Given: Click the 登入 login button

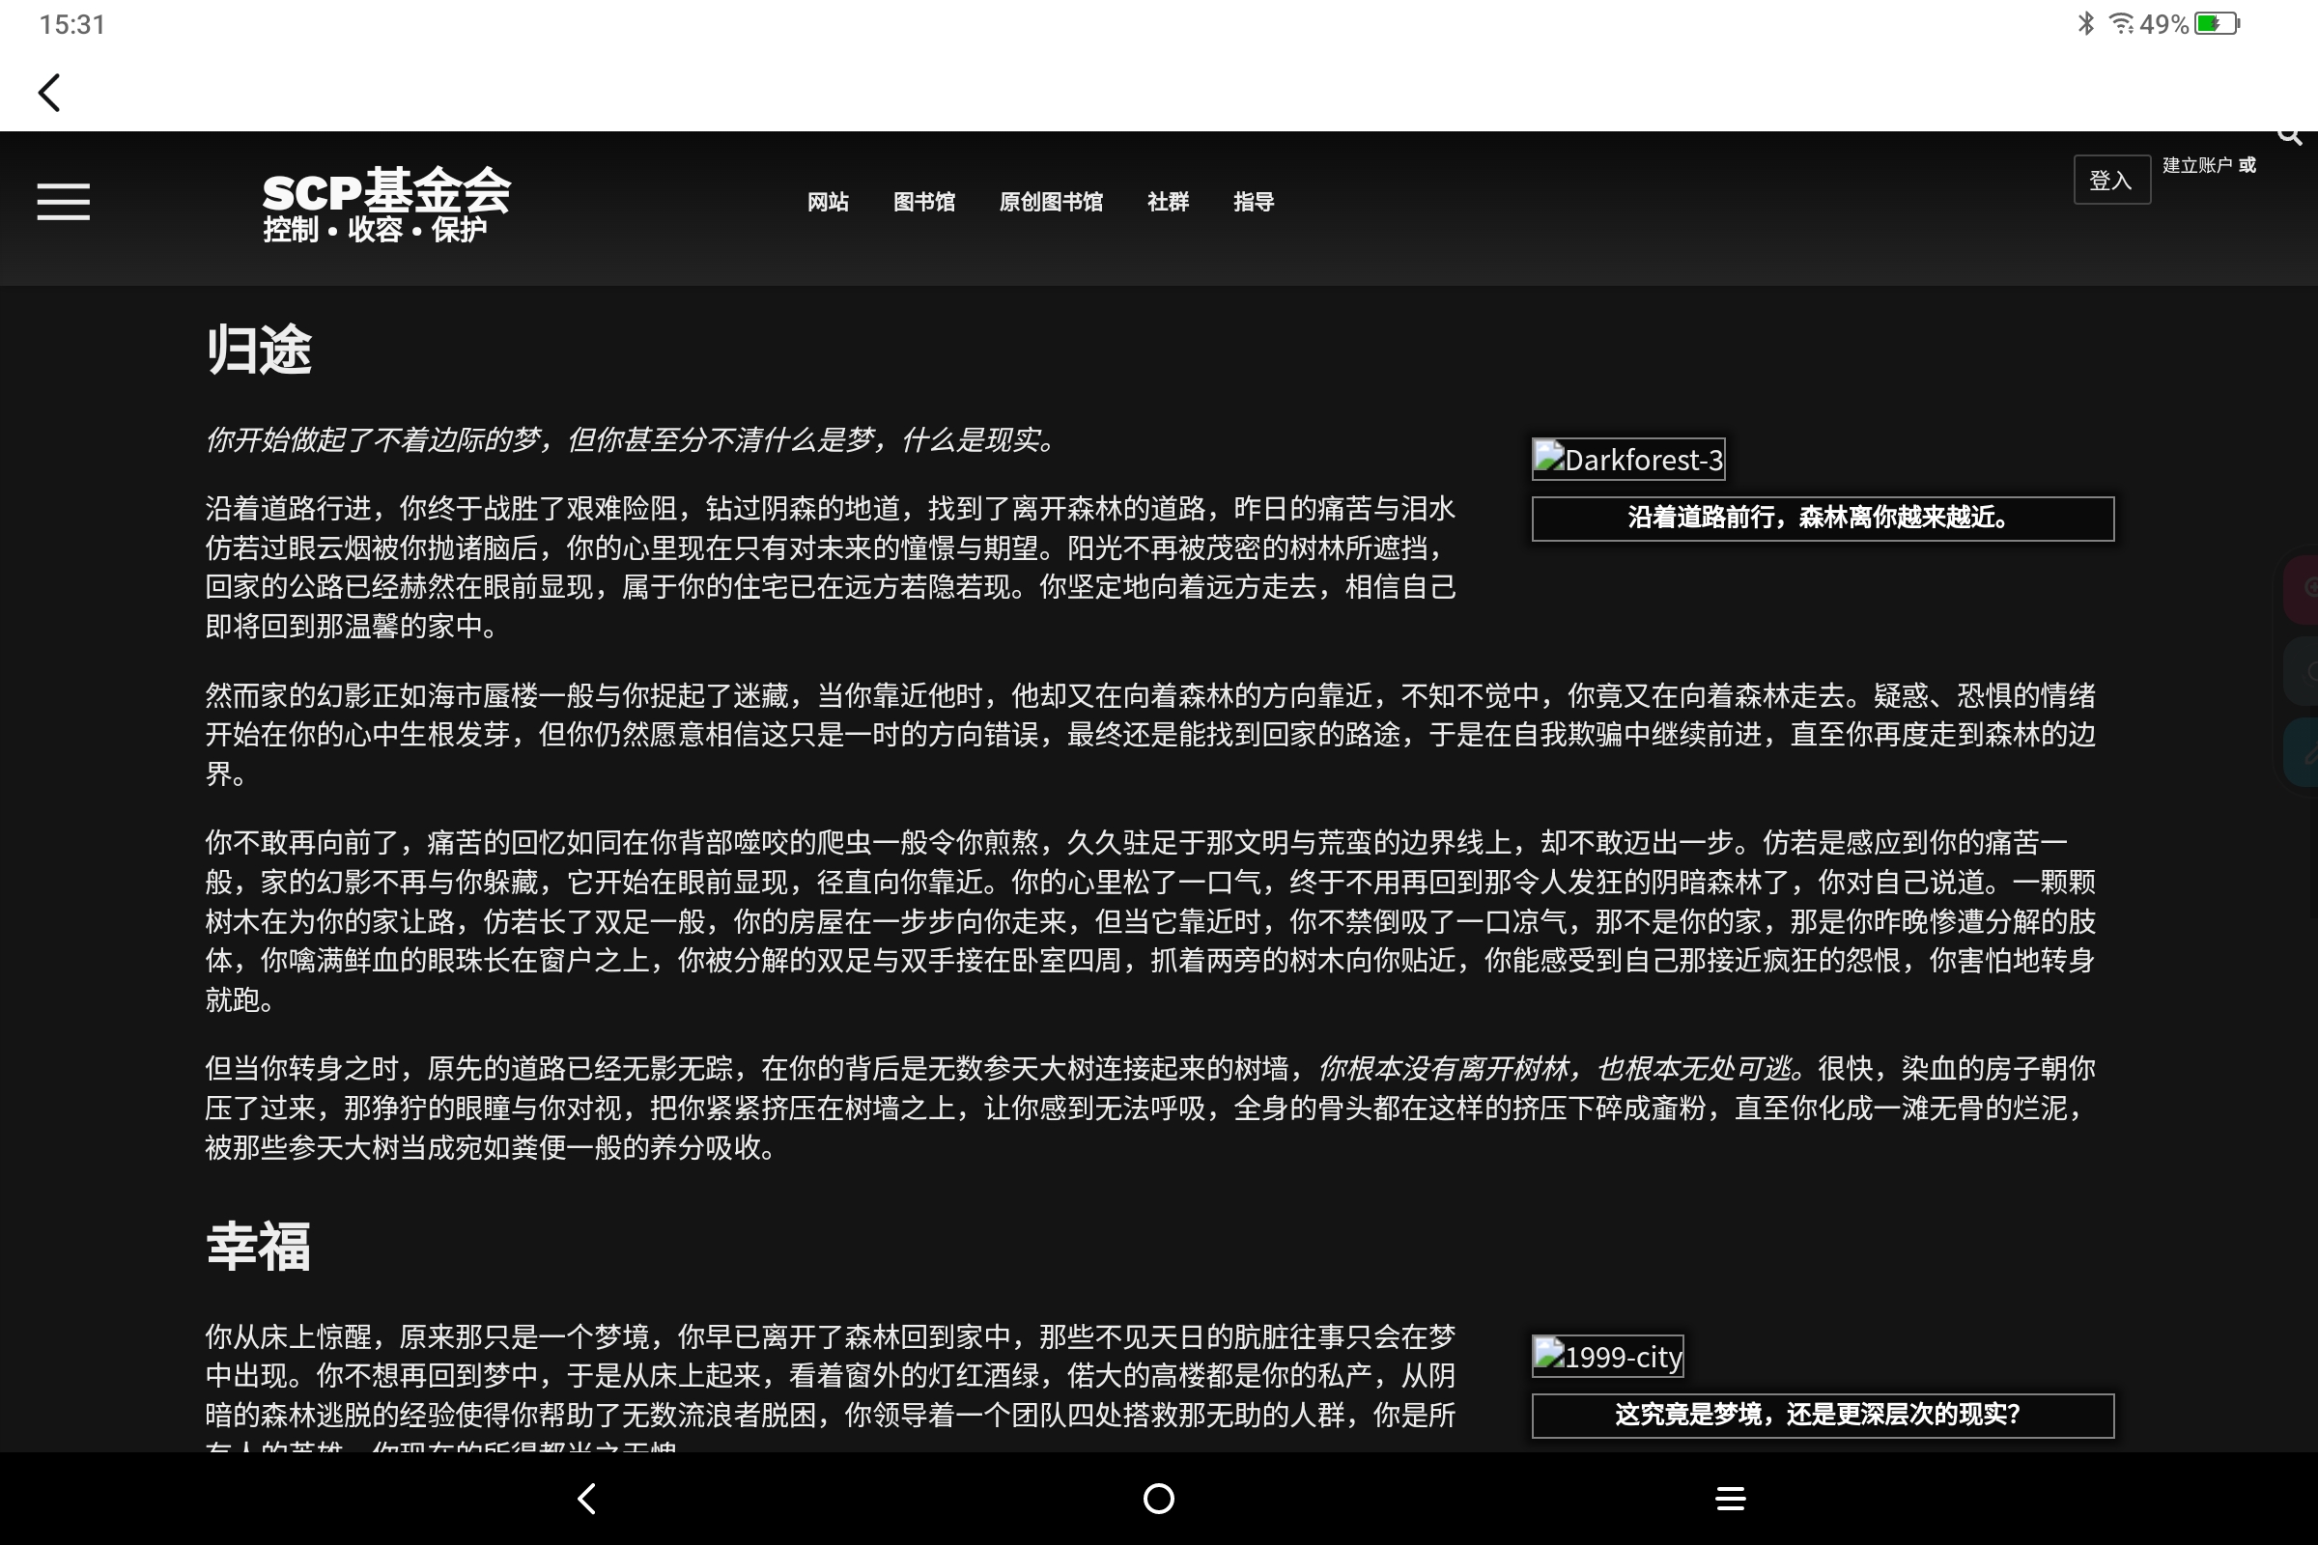Looking at the screenshot, I should click(2111, 181).
